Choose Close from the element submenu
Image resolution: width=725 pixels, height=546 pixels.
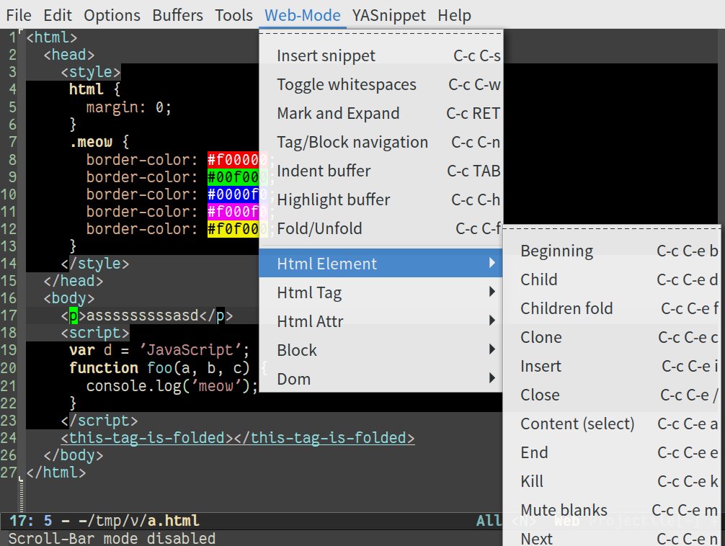[x=612, y=395]
